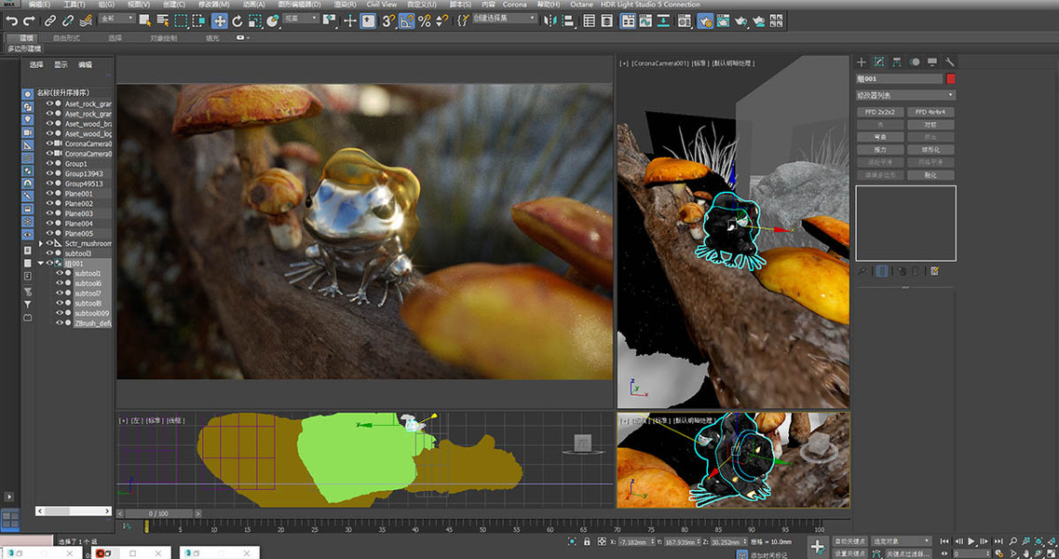Open the Material Editor icon
Viewport: 1059px width, 559px height.
pyautogui.click(x=685, y=20)
